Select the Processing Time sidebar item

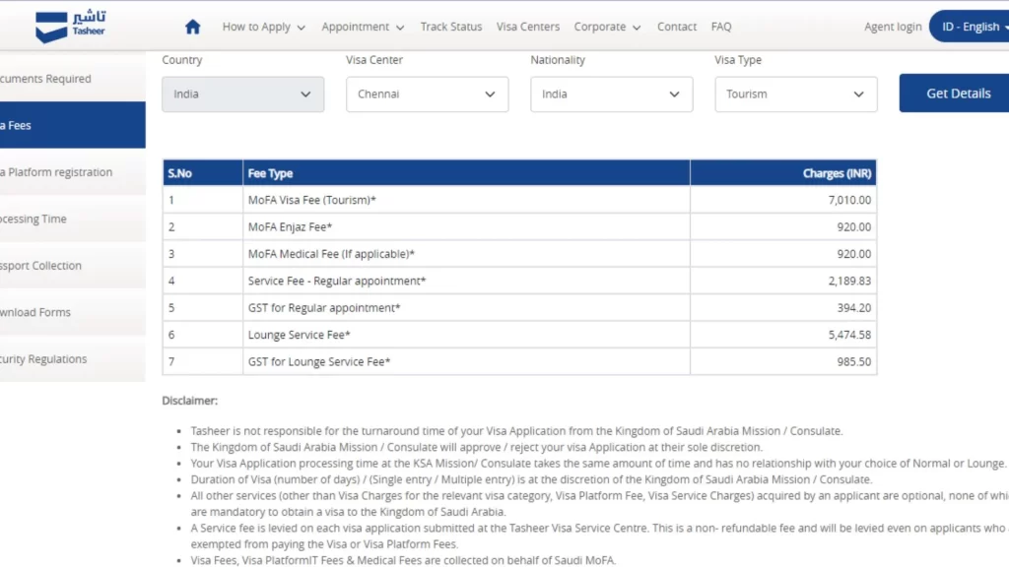tap(35, 219)
